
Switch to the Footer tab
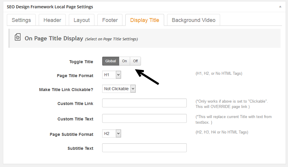(x=110, y=20)
